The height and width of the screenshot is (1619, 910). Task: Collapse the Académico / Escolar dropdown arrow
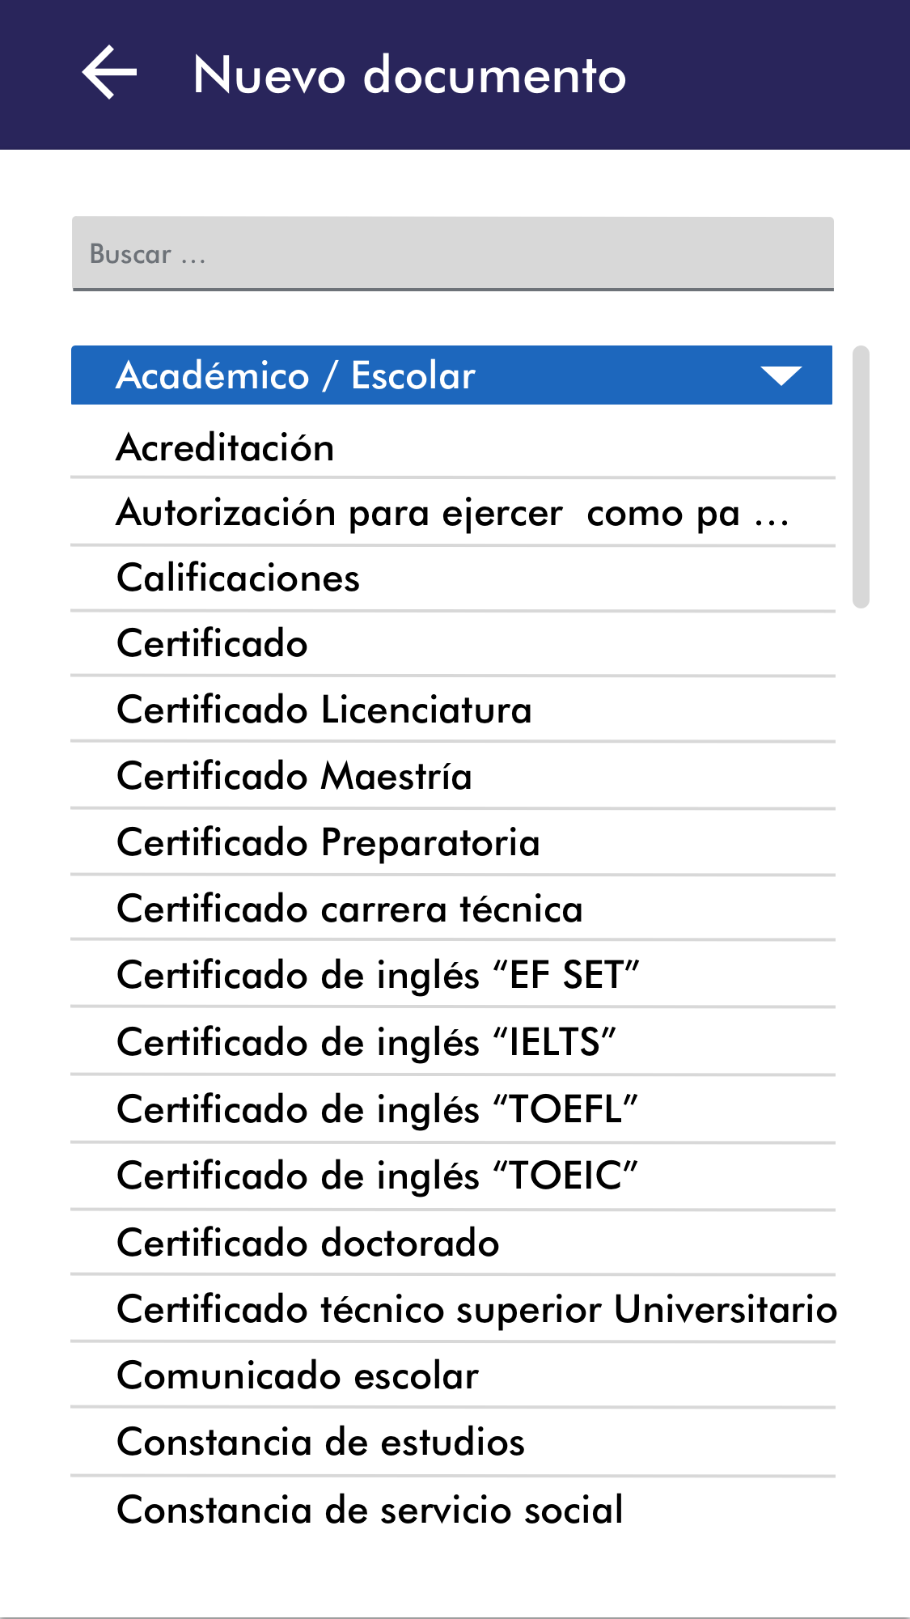pyautogui.click(x=781, y=376)
